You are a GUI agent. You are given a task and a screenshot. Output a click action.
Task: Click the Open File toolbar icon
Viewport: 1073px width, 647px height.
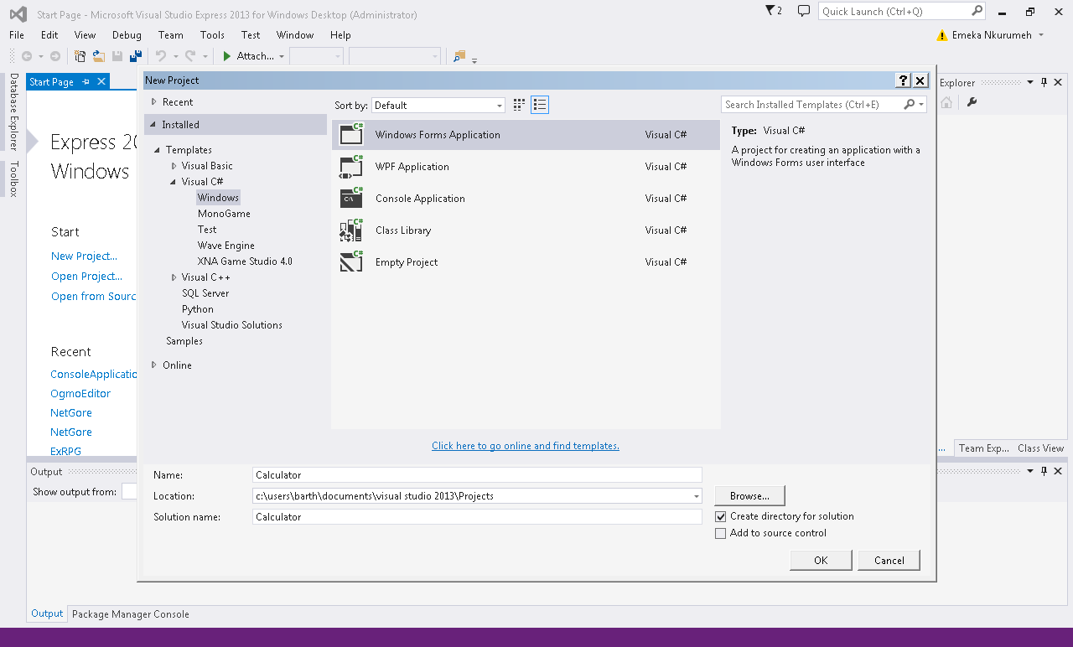click(99, 56)
